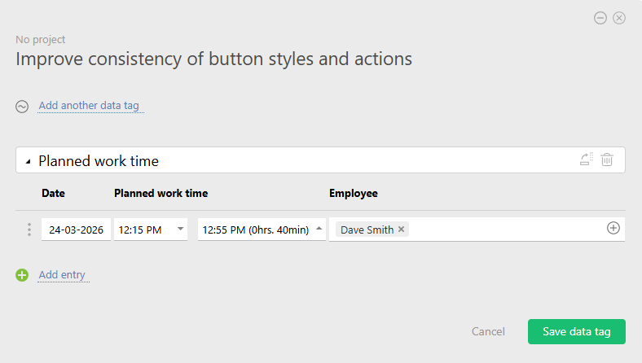Select the Dave Smith employee tag
Image resolution: width=642 pixels, height=363 pixels.
tap(366, 230)
